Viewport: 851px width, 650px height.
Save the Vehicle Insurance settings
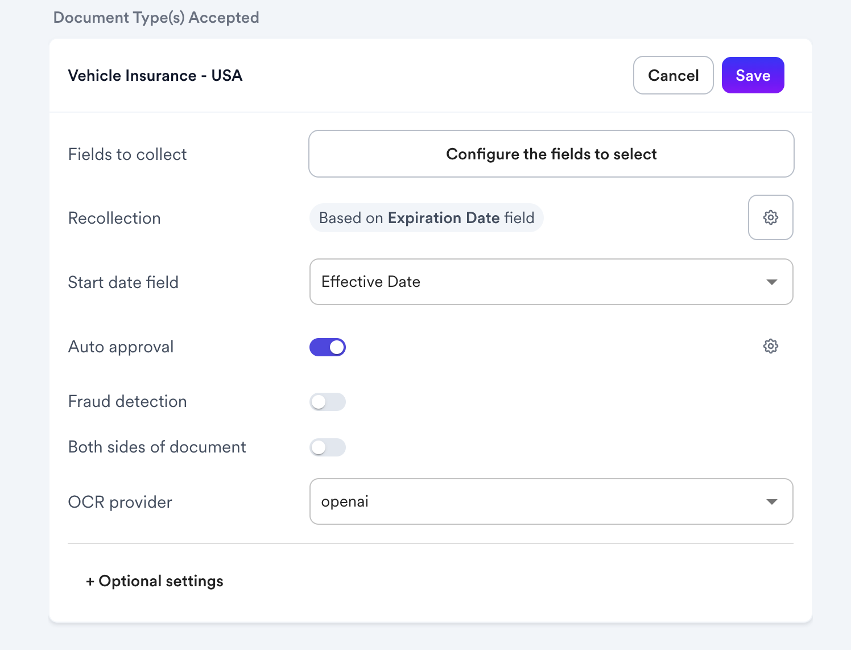click(753, 75)
